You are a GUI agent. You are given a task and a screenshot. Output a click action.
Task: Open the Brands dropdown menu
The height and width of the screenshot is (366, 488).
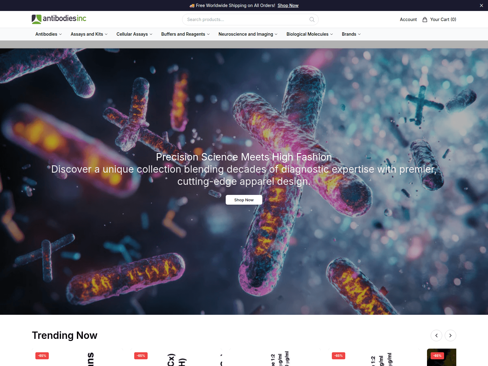(x=351, y=34)
